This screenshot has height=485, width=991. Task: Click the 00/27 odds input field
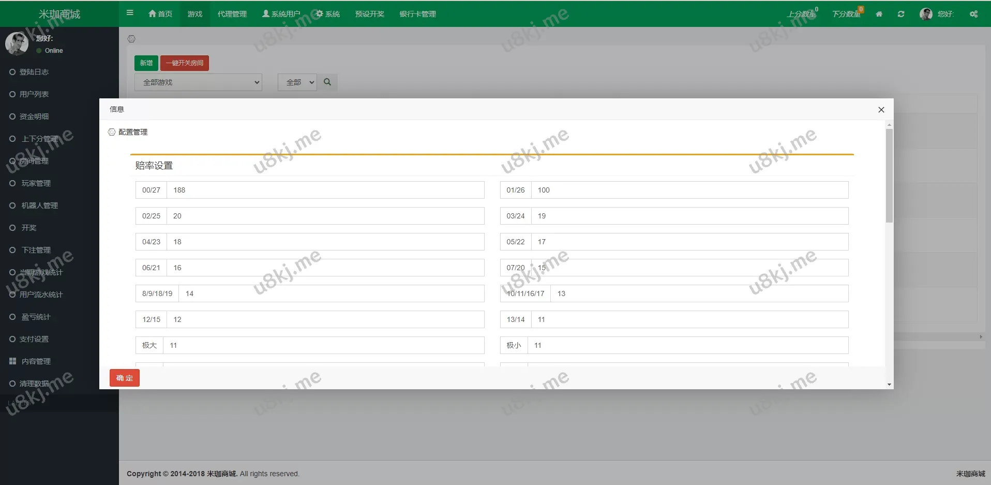coord(325,190)
